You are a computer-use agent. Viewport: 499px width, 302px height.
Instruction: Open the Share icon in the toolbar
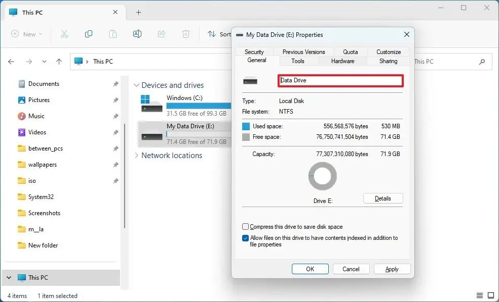[x=162, y=34]
